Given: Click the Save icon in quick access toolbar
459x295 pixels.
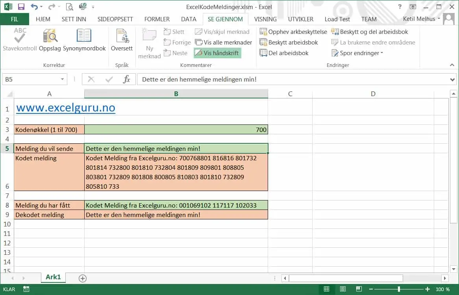Looking at the screenshot, I should click(21, 7).
